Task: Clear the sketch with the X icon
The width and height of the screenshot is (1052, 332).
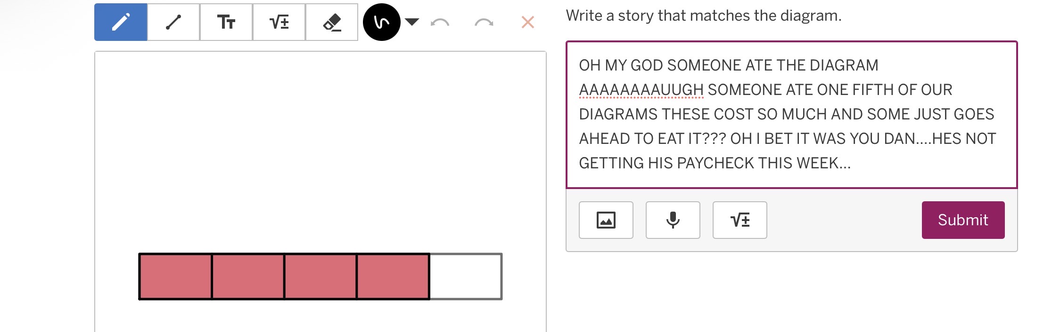Action: click(528, 22)
